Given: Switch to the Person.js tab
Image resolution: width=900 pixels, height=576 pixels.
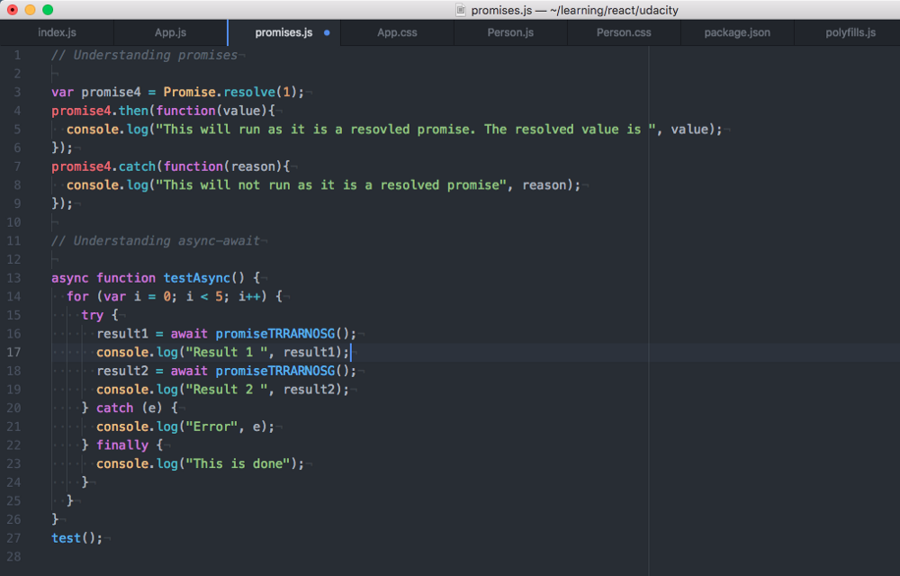Looking at the screenshot, I should coord(510,31).
